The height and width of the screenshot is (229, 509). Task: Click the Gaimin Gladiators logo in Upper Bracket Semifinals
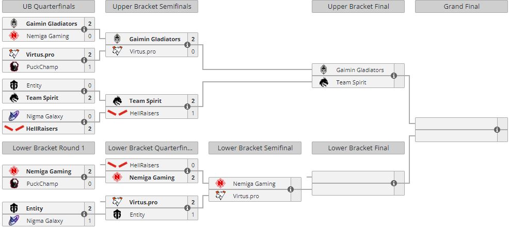(117, 39)
